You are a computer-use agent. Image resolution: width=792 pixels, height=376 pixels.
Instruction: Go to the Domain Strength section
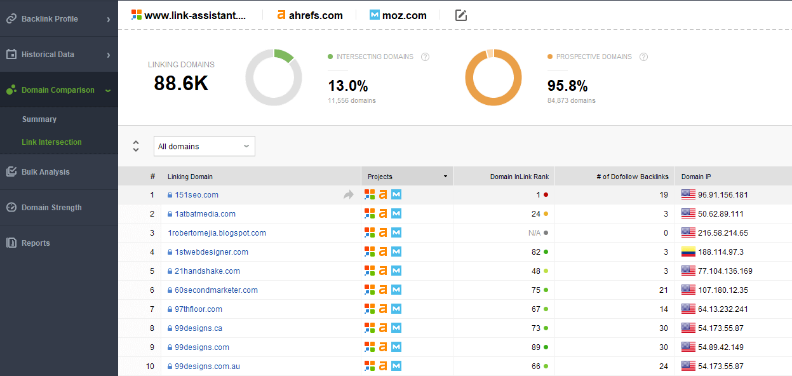pyautogui.click(x=58, y=208)
